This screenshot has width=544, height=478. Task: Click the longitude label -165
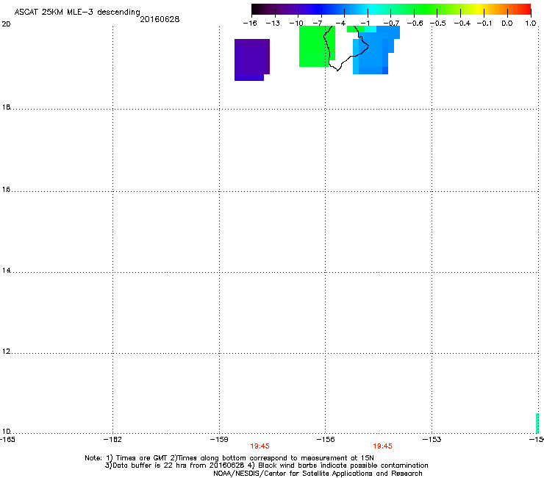[x=7, y=440]
